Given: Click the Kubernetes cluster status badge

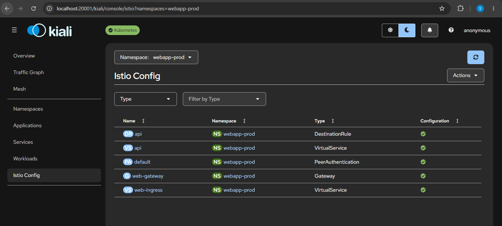Looking at the screenshot, I should (122, 30).
